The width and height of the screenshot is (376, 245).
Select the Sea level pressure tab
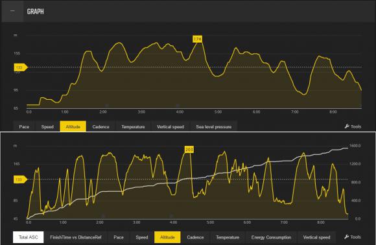[x=214, y=126]
